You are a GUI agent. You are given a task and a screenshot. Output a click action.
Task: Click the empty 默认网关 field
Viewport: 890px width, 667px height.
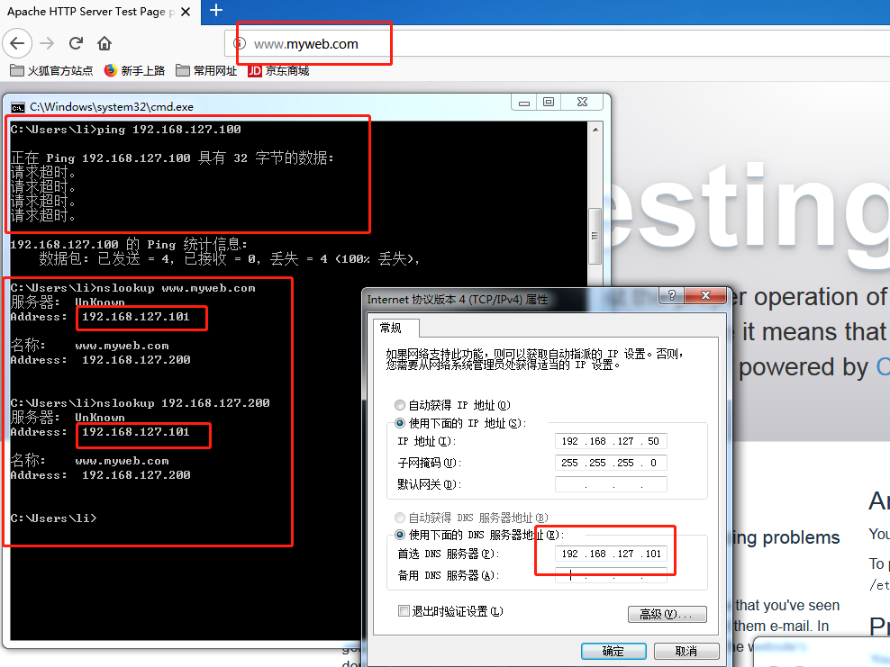[x=611, y=484]
